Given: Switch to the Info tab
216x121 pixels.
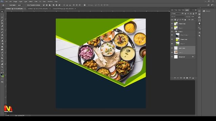Looking at the screenshot, I should (x=172, y=10).
